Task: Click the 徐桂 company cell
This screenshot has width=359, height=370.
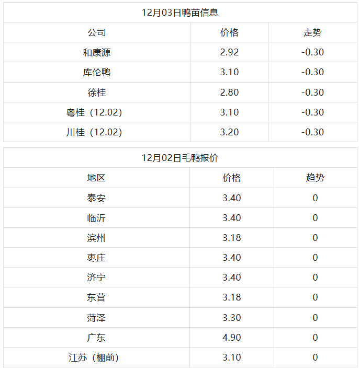Action: tap(97, 92)
